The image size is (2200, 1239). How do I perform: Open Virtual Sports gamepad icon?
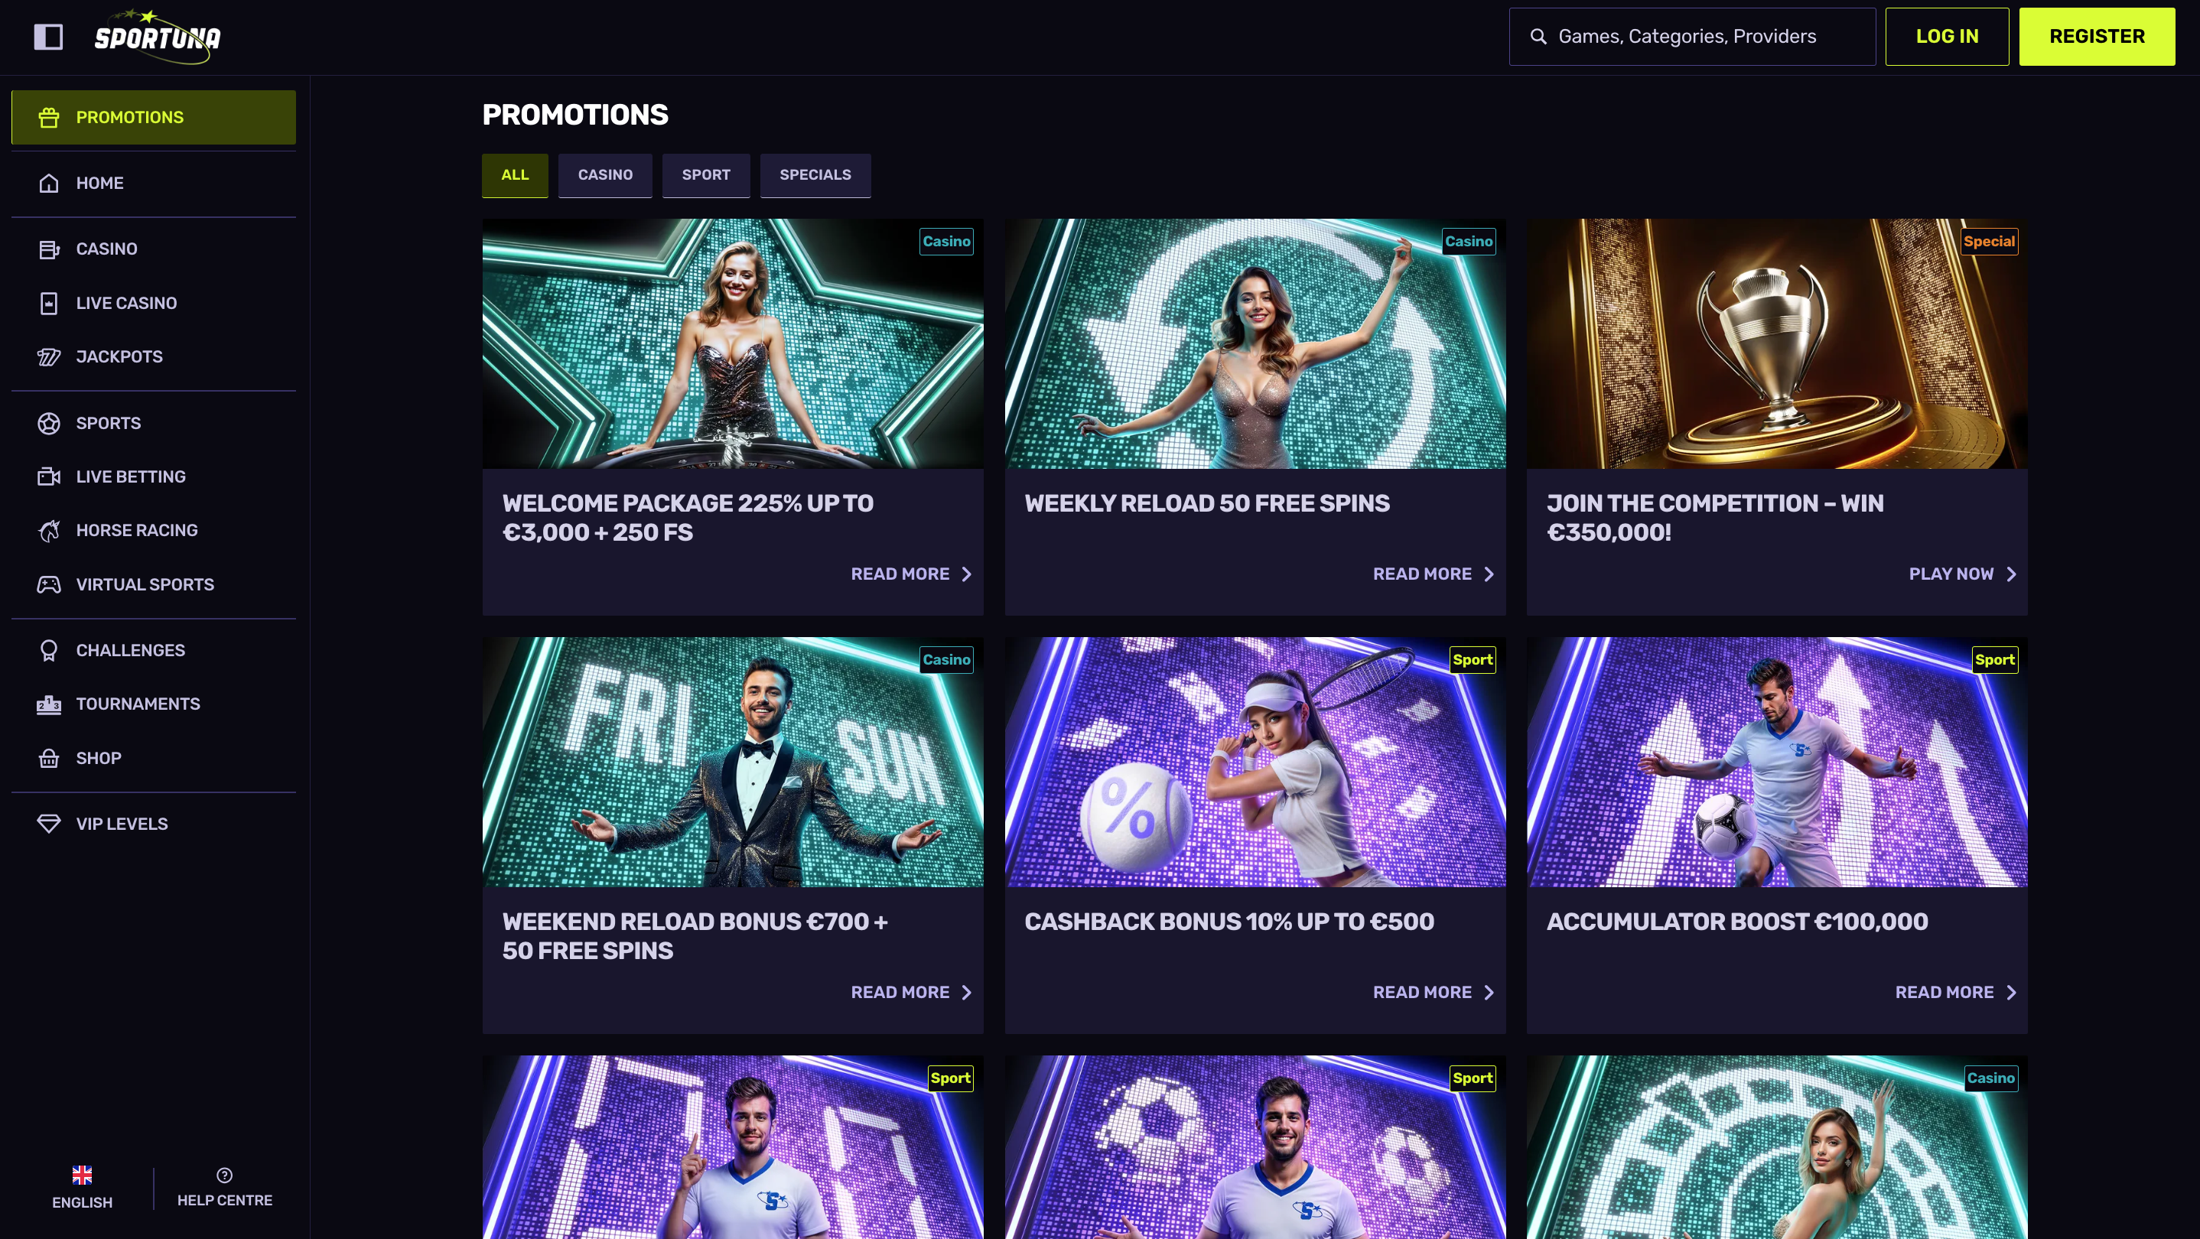49,585
